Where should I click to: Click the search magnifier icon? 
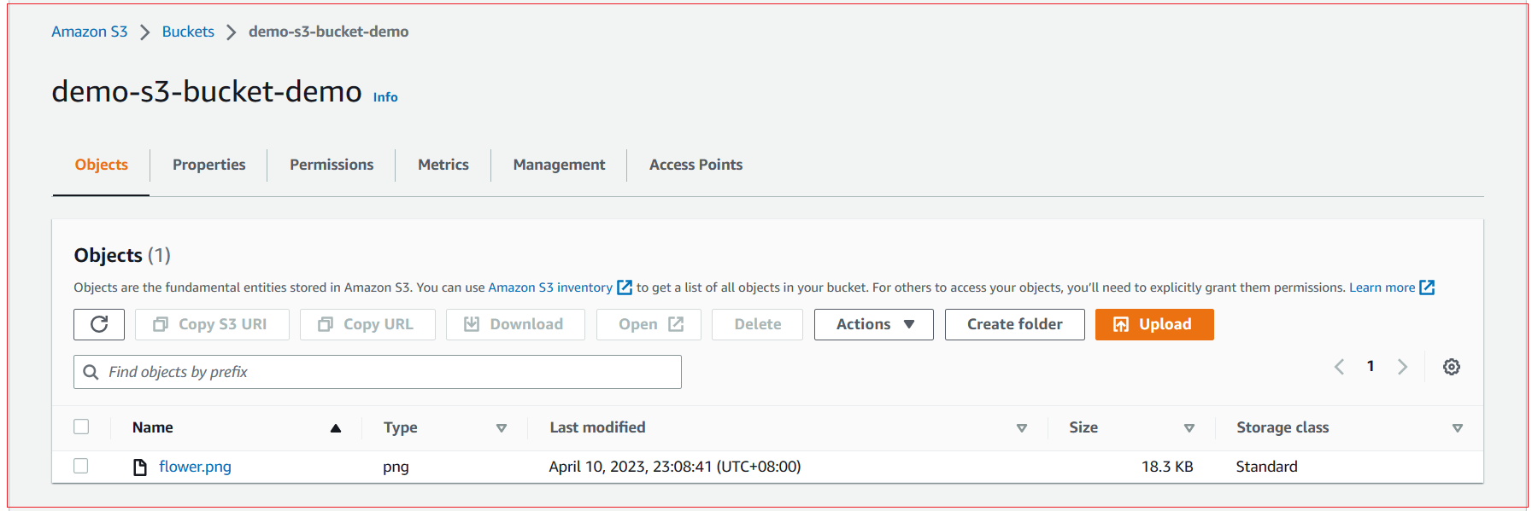(x=91, y=372)
